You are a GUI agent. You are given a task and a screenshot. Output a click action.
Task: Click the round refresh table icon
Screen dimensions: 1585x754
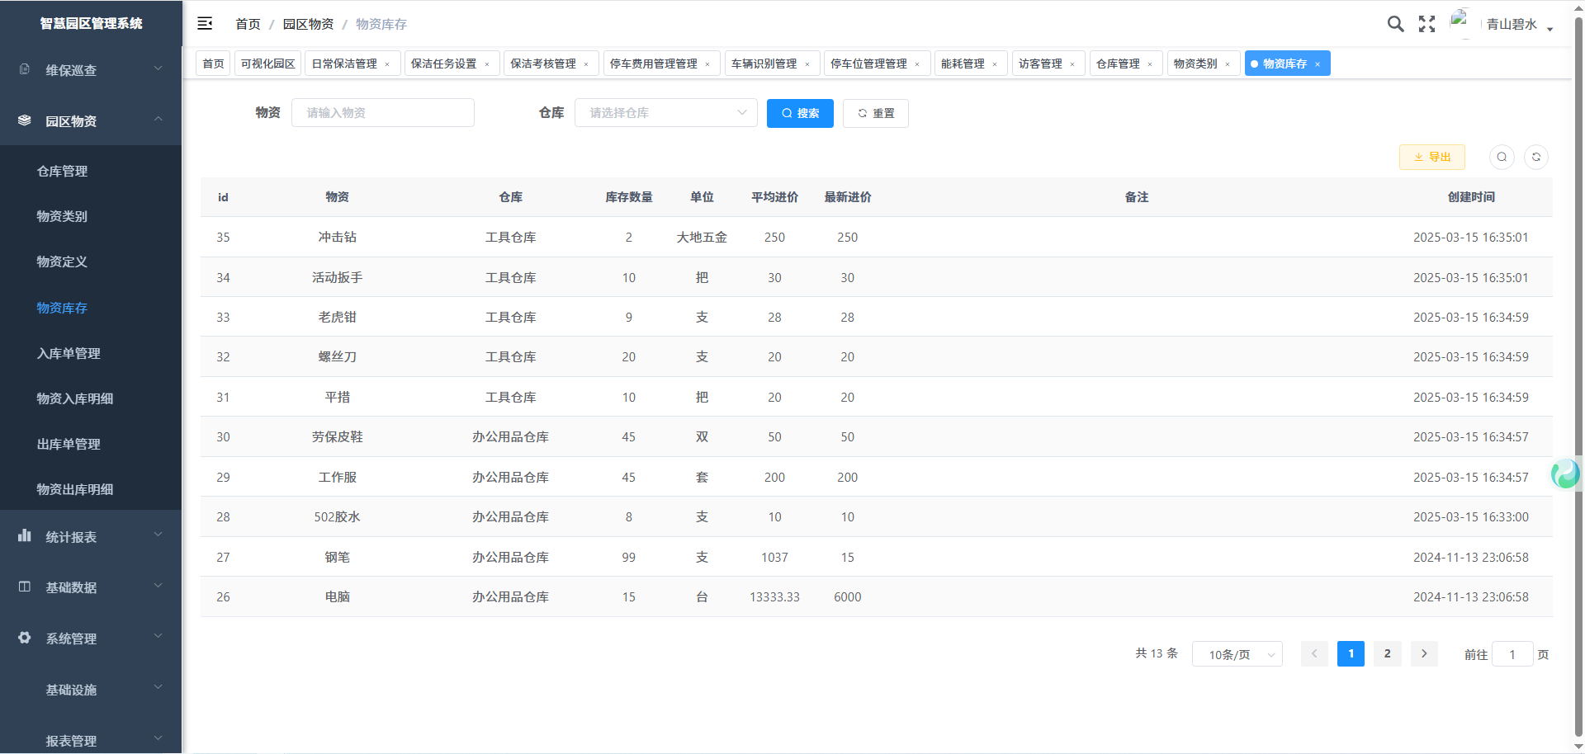pos(1535,157)
